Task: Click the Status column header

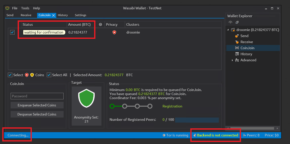Action: (44, 24)
